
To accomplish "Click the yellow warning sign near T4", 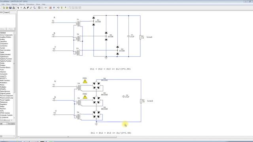I will [85, 82].
